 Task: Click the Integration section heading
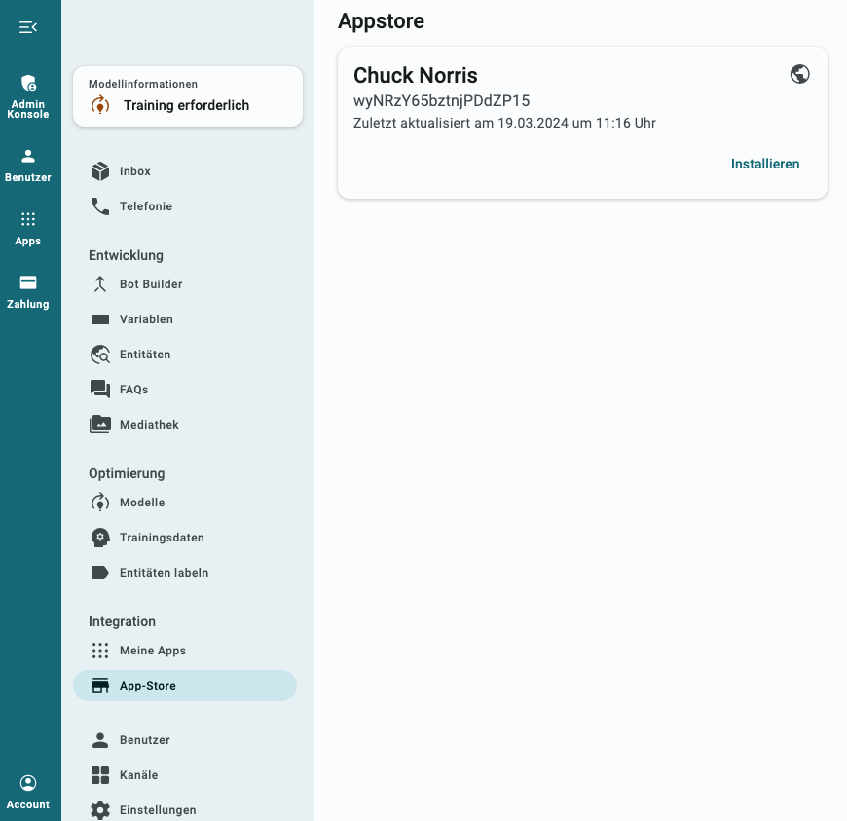click(x=122, y=621)
